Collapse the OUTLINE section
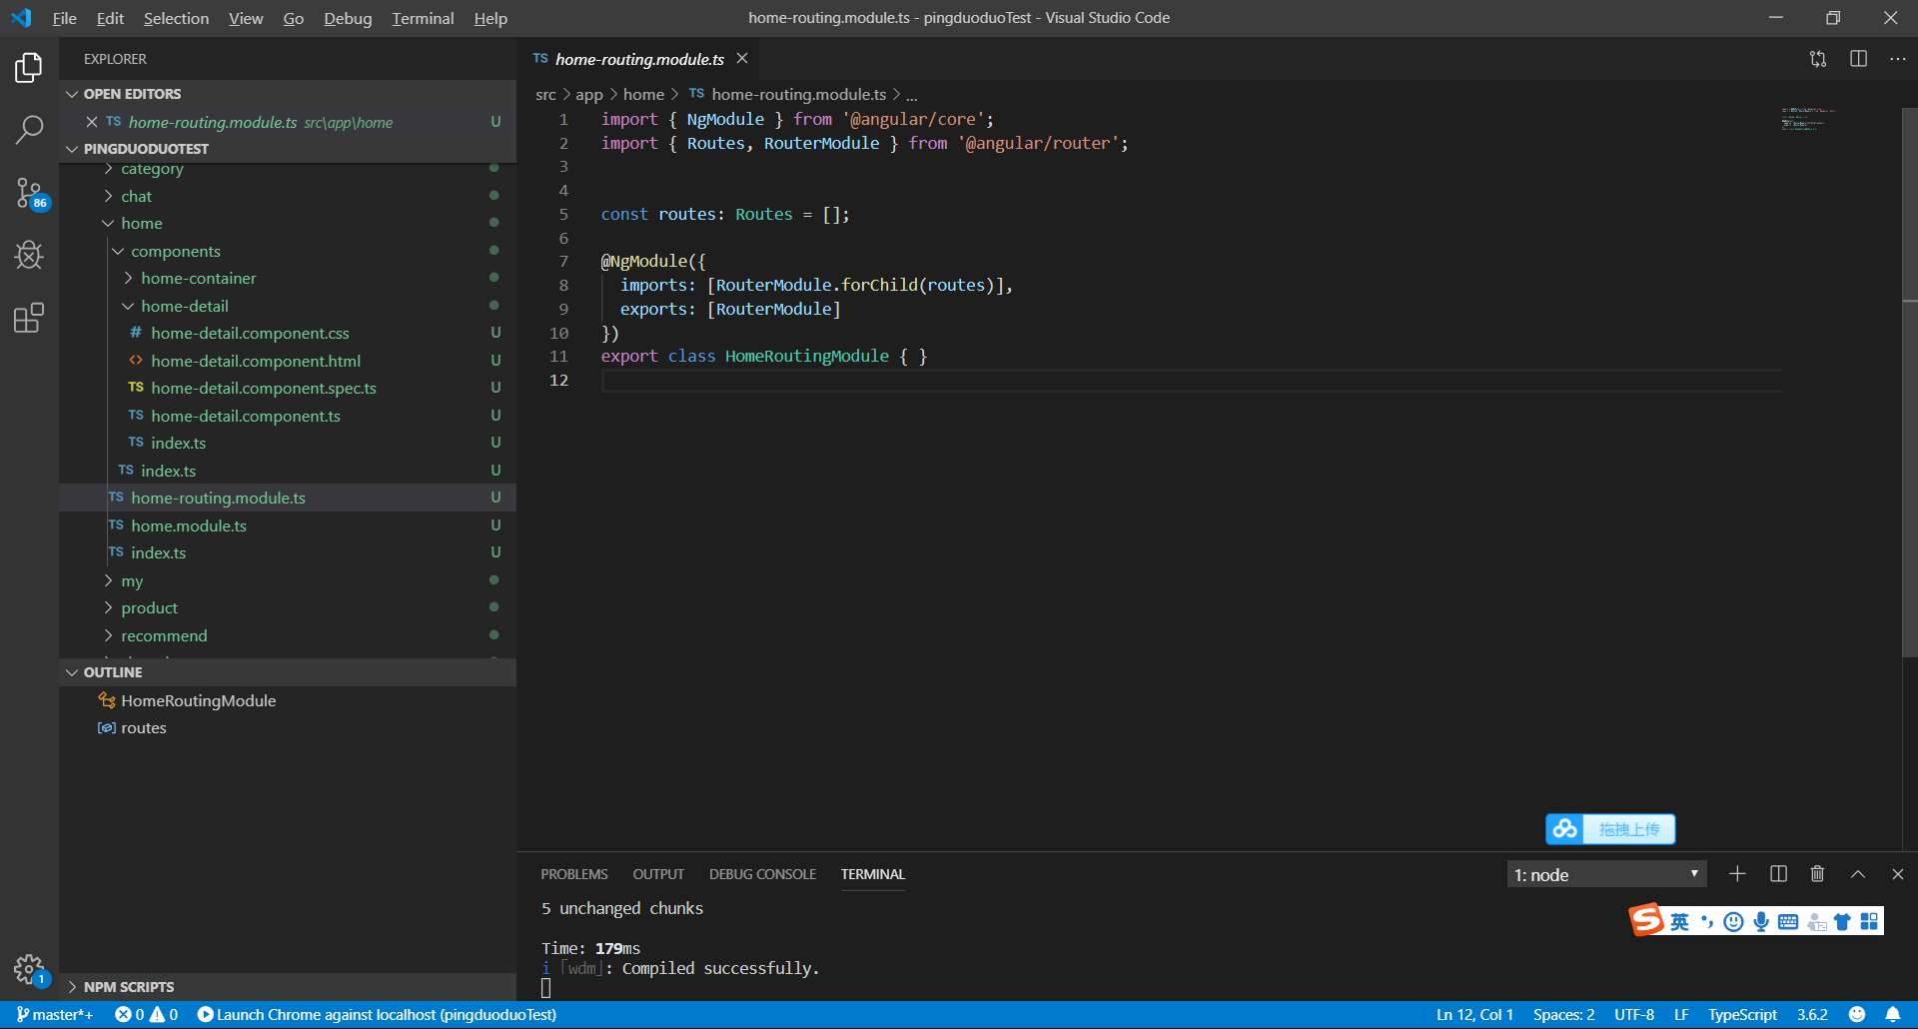 click(x=288, y=672)
